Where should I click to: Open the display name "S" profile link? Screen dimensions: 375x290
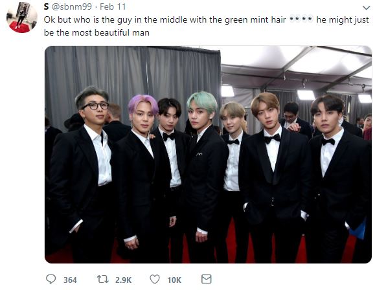(x=46, y=6)
